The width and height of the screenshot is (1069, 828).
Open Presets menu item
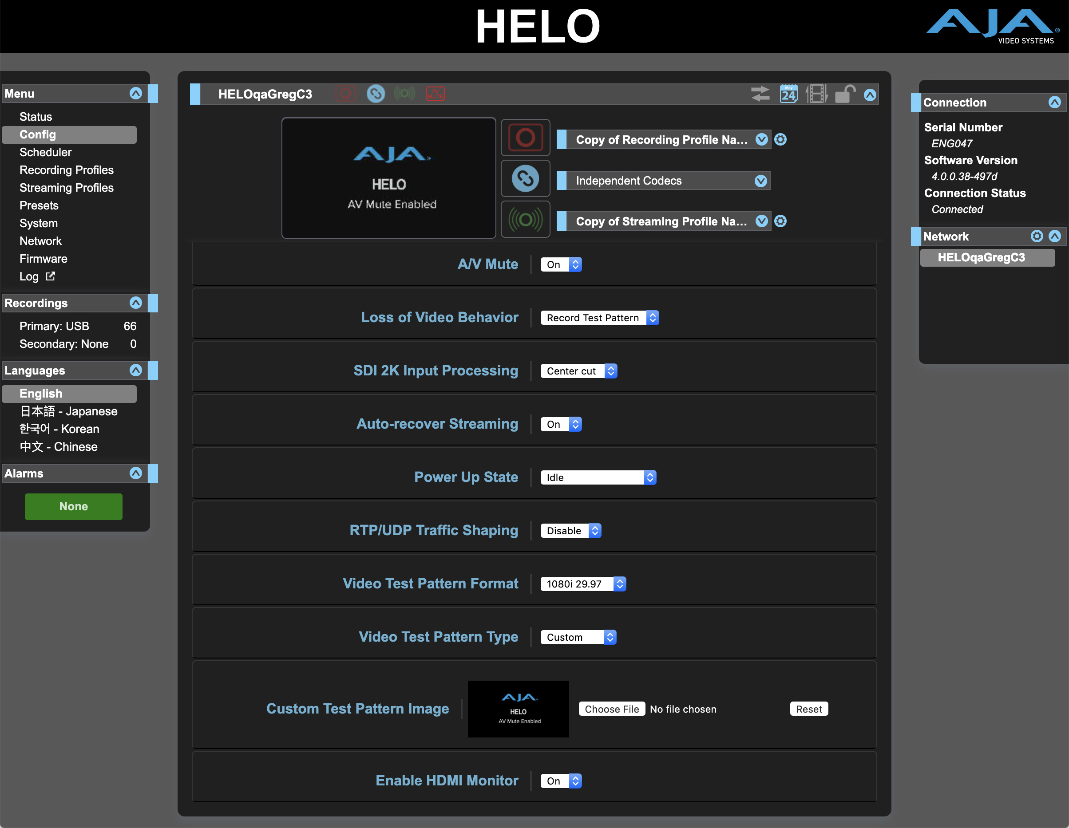coord(39,205)
